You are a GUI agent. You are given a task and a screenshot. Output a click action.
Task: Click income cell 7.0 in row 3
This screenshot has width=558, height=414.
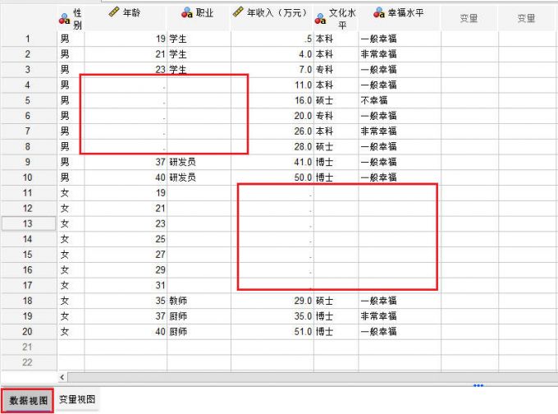click(x=272, y=70)
